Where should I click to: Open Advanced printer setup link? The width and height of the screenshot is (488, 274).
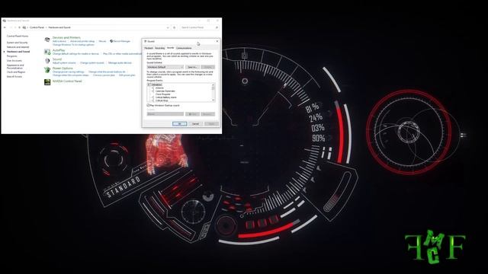tap(82, 41)
